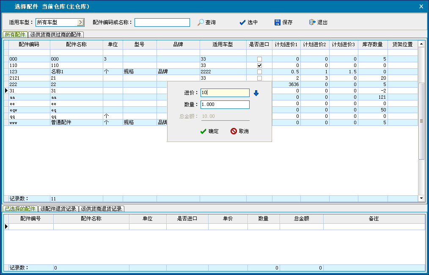Open the 该供货商退货记录 tab
The height and width of the screenshot is (275, 429).
coord(102,209)
